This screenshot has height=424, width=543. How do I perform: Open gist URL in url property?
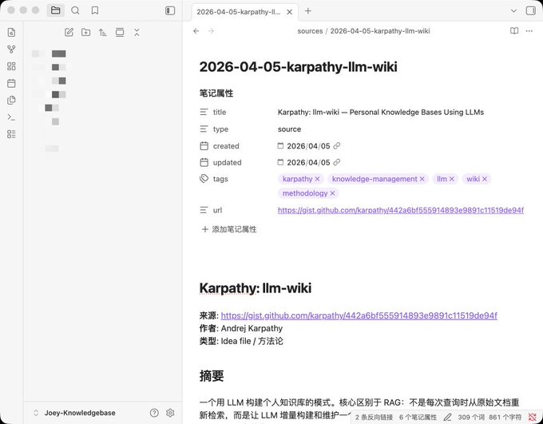[401, 210]
